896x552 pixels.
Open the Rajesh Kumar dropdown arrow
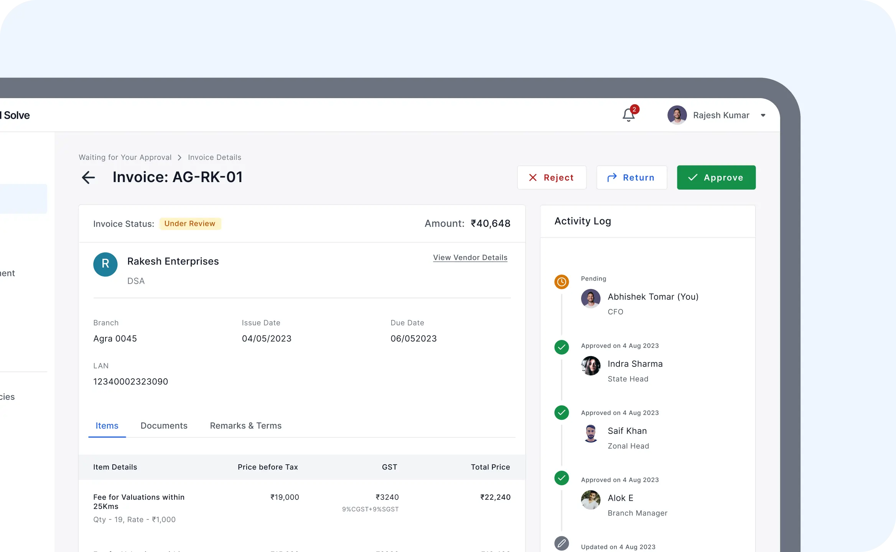(763, 115)
